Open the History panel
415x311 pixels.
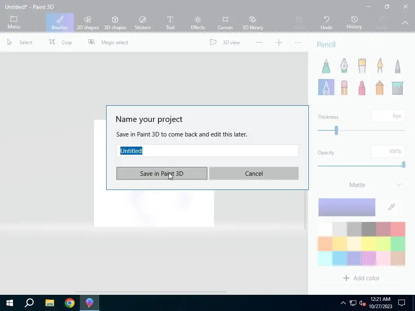pos(354,23)
